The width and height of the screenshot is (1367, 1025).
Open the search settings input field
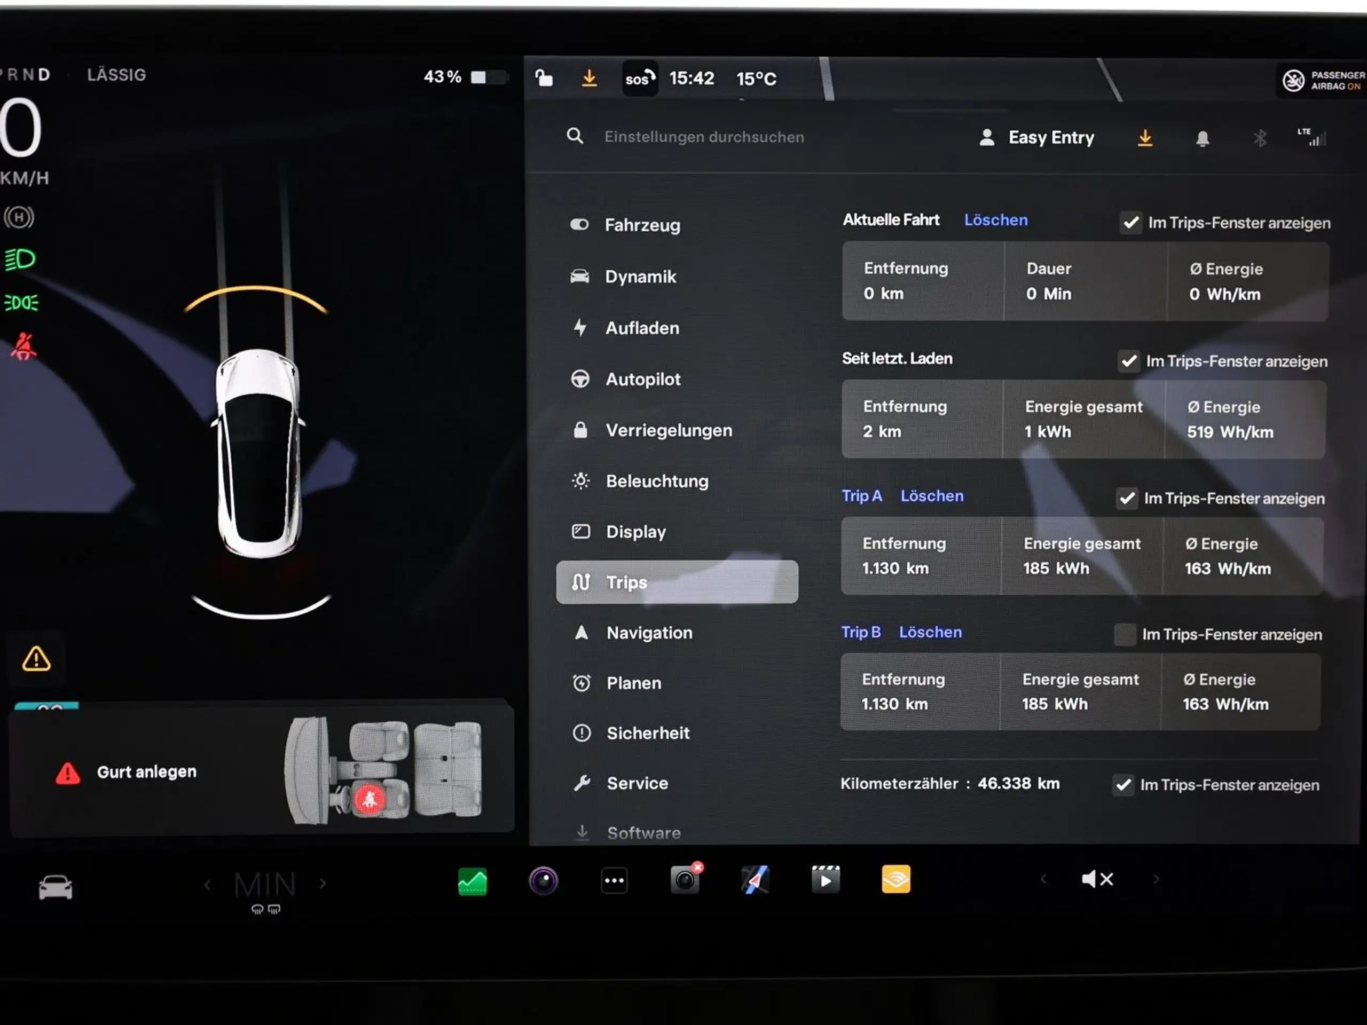(705, 137)
